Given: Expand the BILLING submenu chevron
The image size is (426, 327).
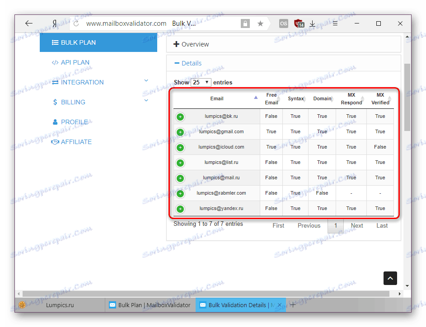Looking at the screenshot, I should [146, 100].
